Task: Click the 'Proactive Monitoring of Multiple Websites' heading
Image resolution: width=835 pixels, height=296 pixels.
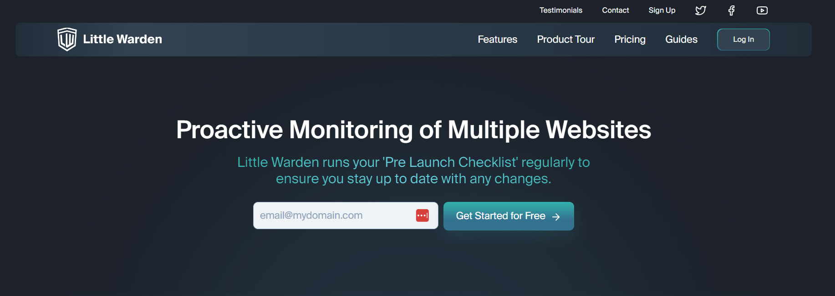Action: 414,130
